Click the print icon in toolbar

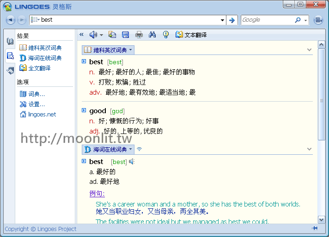coord(139,35)
